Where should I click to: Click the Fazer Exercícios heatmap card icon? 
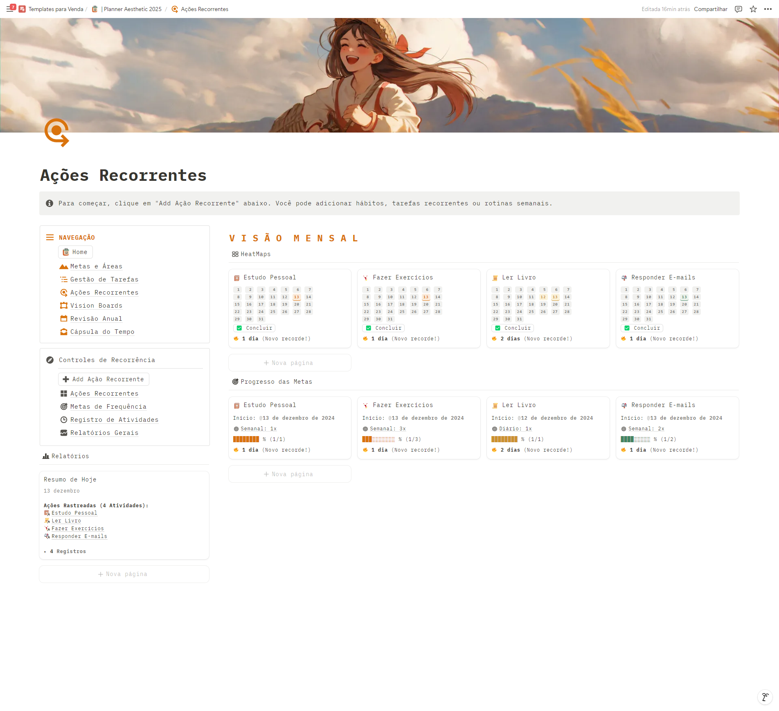click(x=366, y=278)
